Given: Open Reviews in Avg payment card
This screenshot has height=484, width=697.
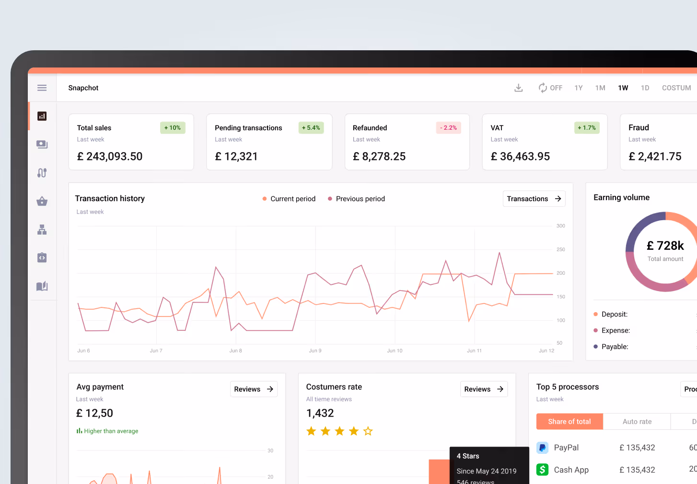Looking at the screenshot, I should (x=254, y=389).
